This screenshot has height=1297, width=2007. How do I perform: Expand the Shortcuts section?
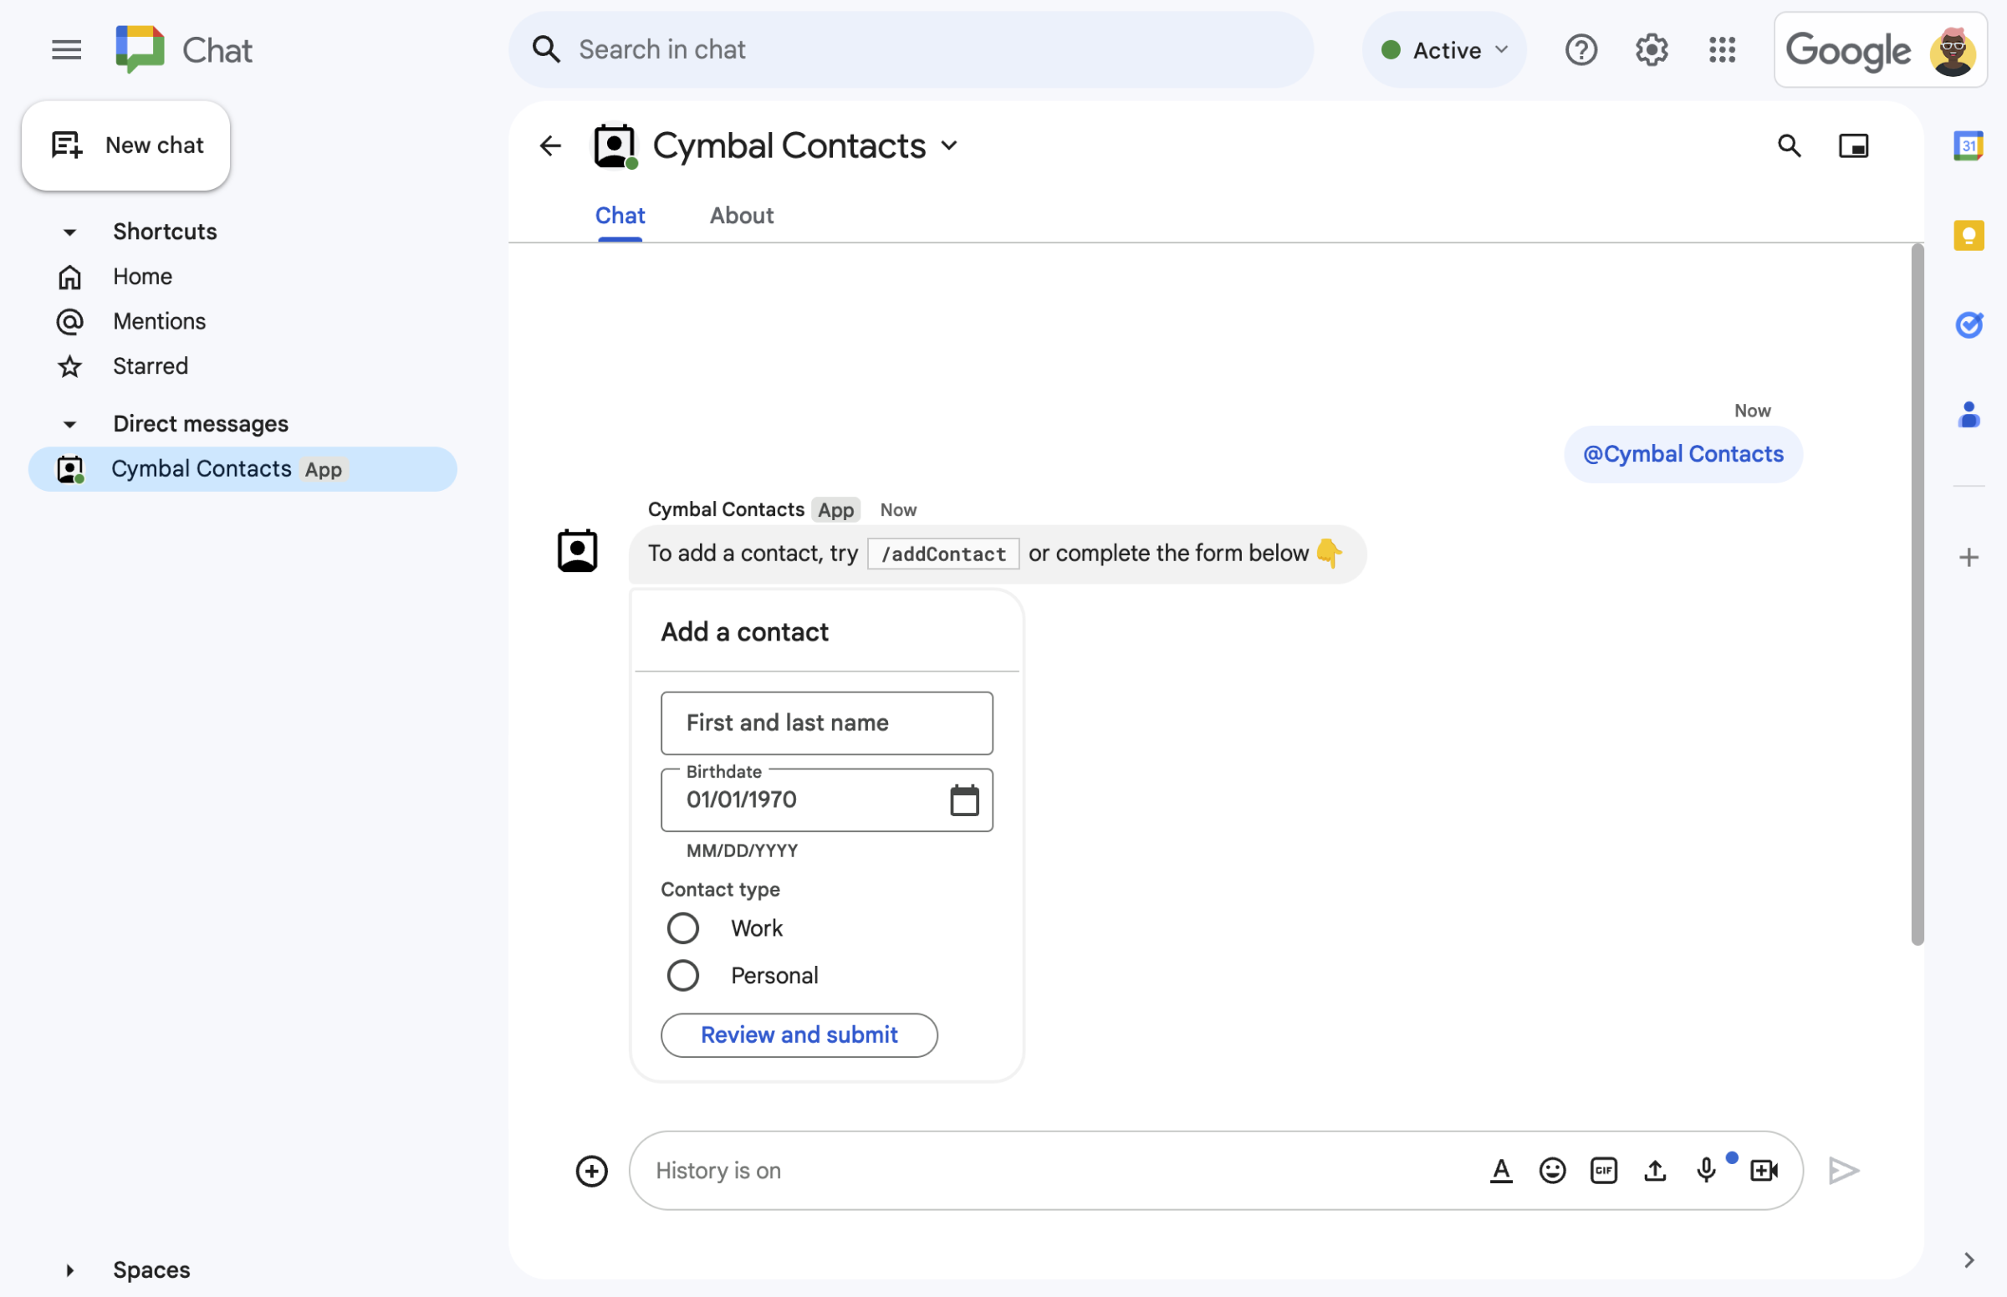click(69, 231)
